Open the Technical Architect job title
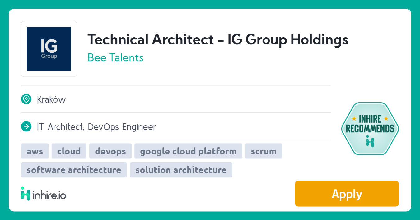Viewport: 420px width, 220px height. (218, 40)
